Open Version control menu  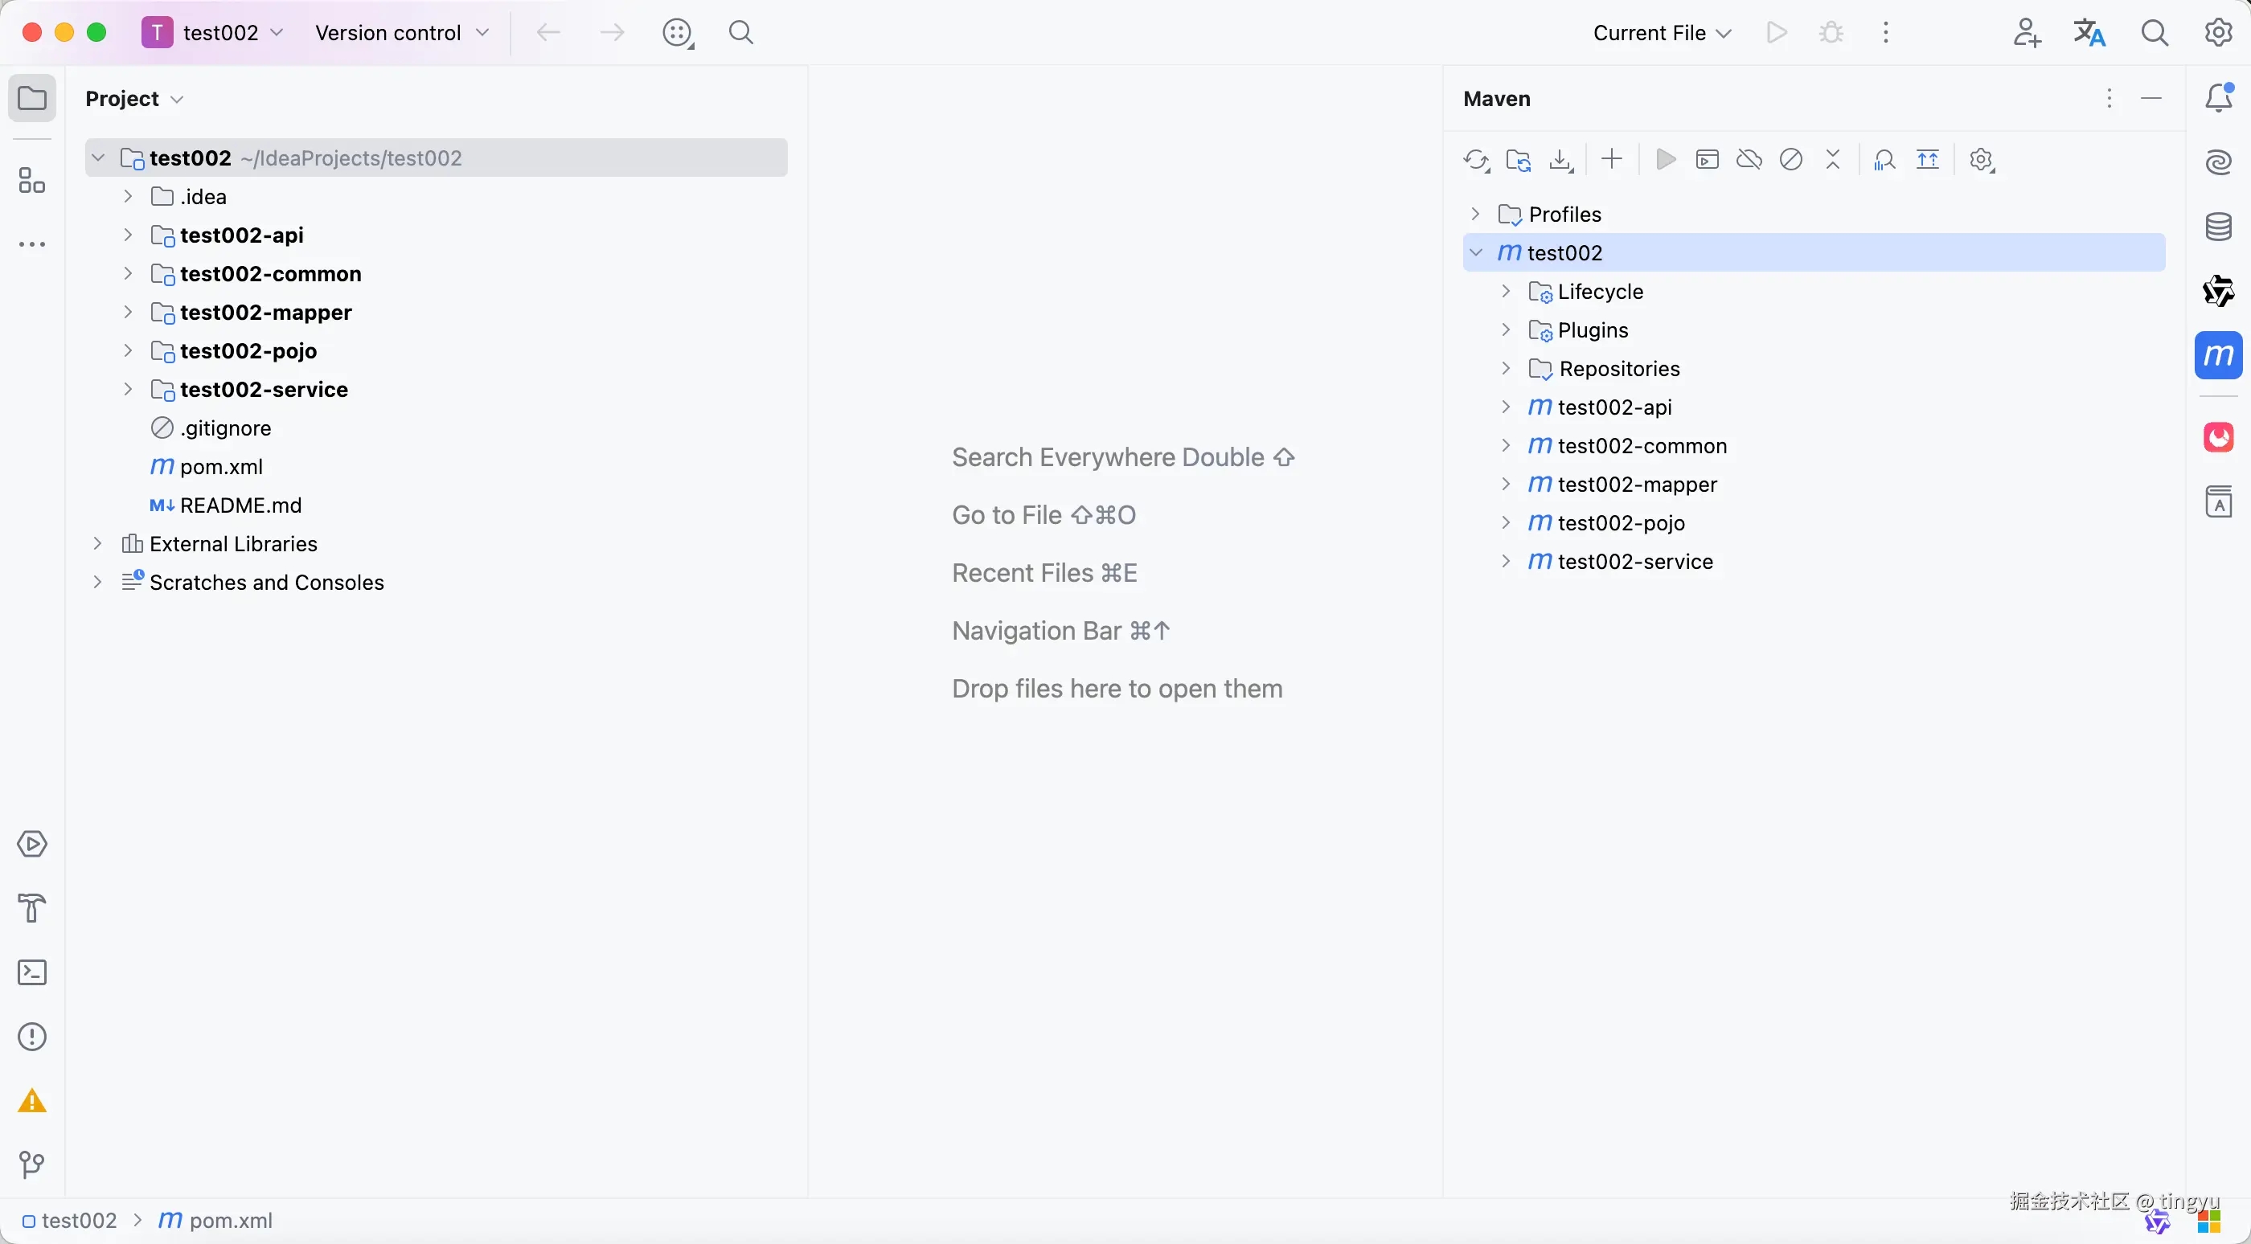[401, 33]
